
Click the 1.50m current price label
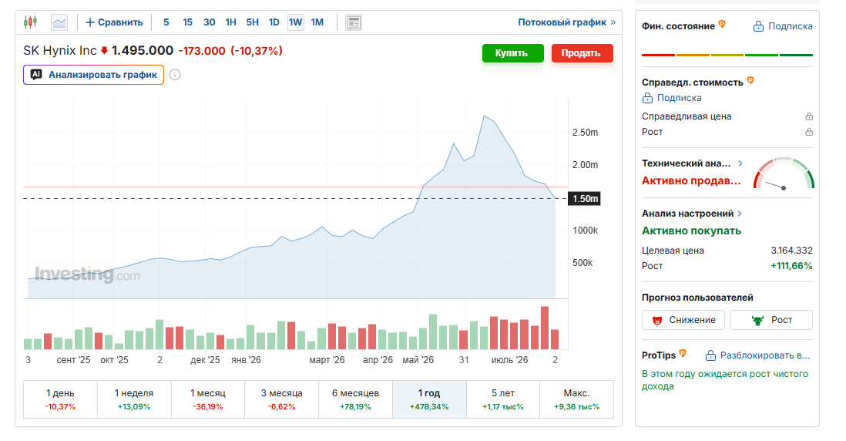click(585, 199)
